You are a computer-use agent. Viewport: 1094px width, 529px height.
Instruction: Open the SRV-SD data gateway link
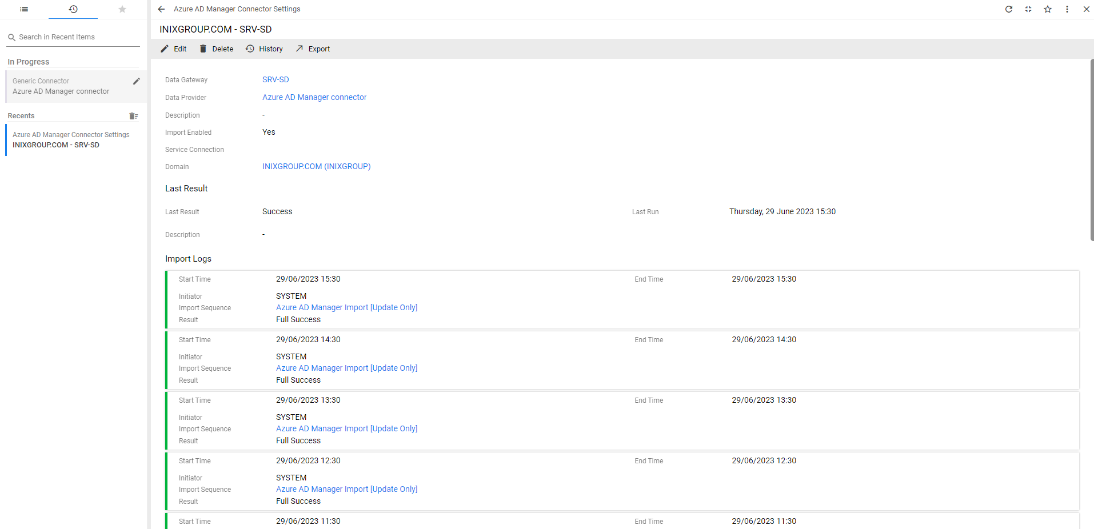(x=276, y=79)
